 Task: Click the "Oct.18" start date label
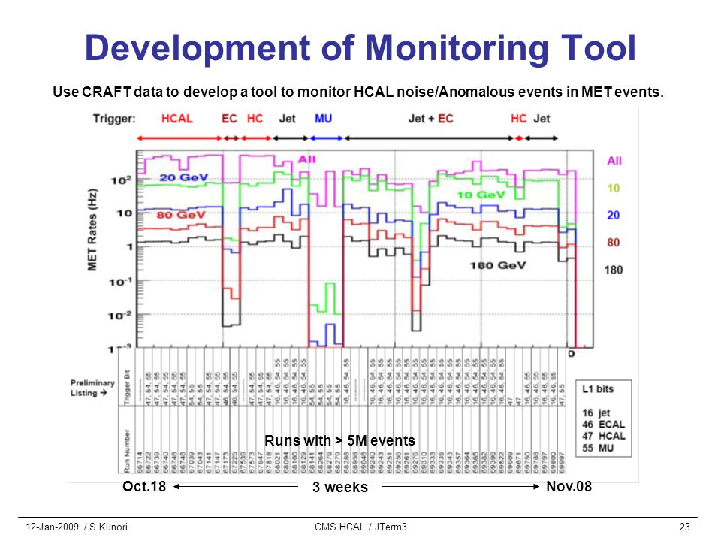(x=144, y=486)
